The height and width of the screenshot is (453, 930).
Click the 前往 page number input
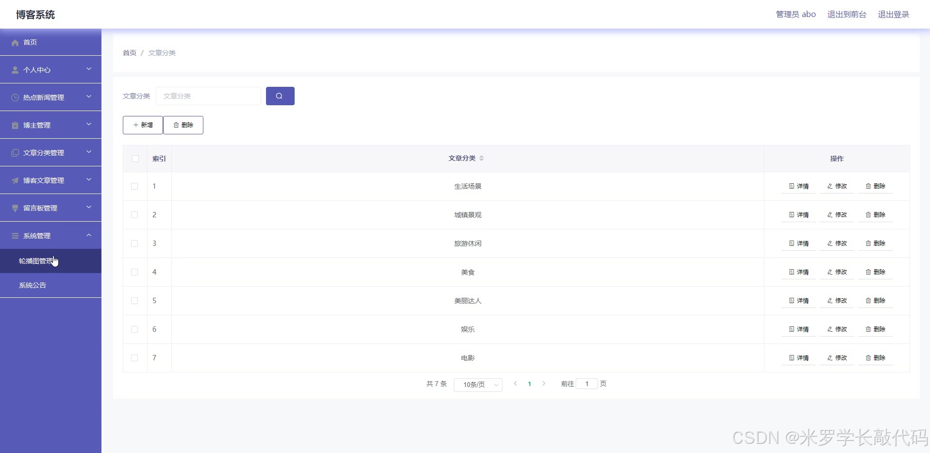pos(587,384)
